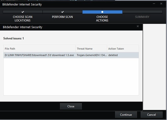The image size is (167, 120).
Task: Click the Cancel button
Action: (x=151, y=115)
